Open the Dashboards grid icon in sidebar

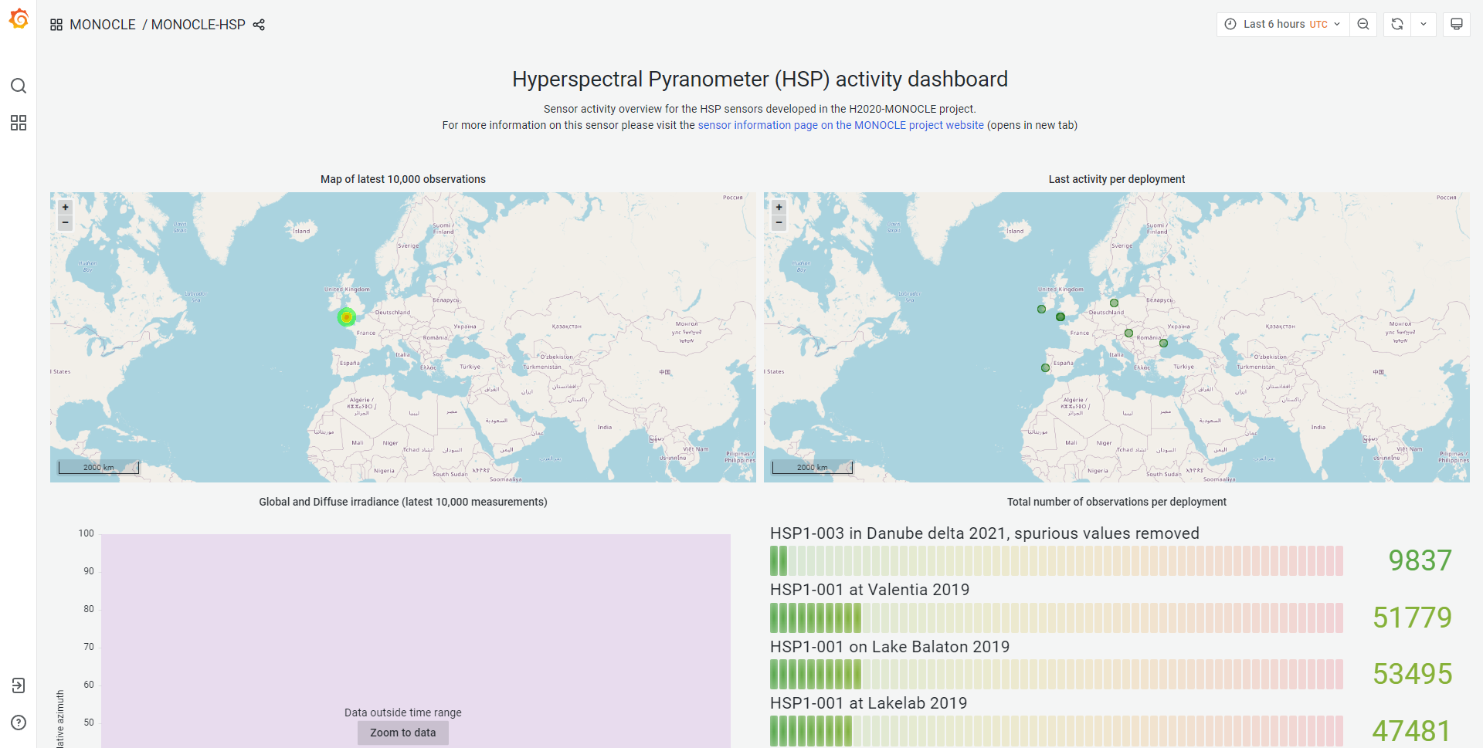coord(19,123)
